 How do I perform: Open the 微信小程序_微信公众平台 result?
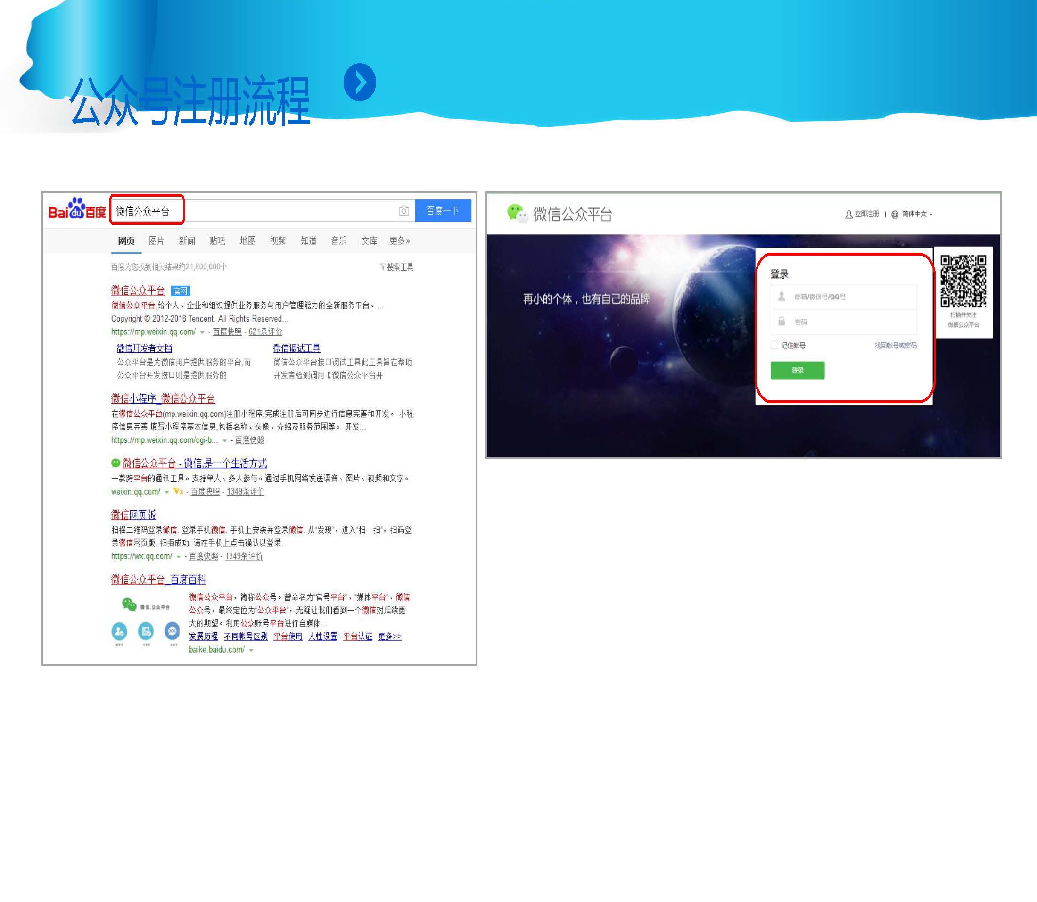click(163, 398)
